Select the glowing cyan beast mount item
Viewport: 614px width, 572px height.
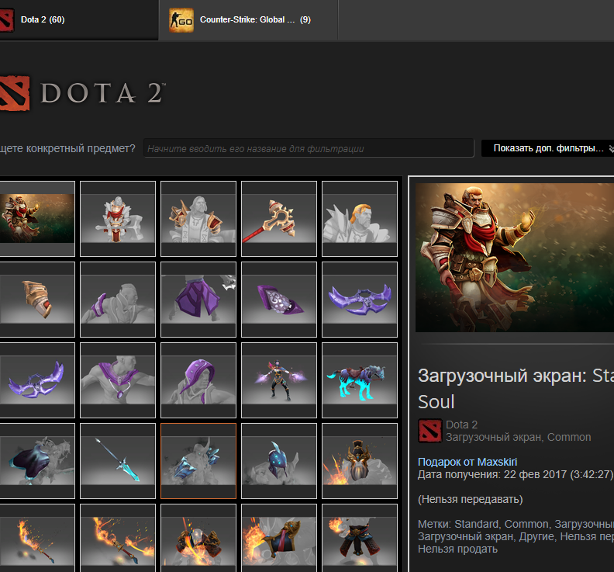pos(360,380)
